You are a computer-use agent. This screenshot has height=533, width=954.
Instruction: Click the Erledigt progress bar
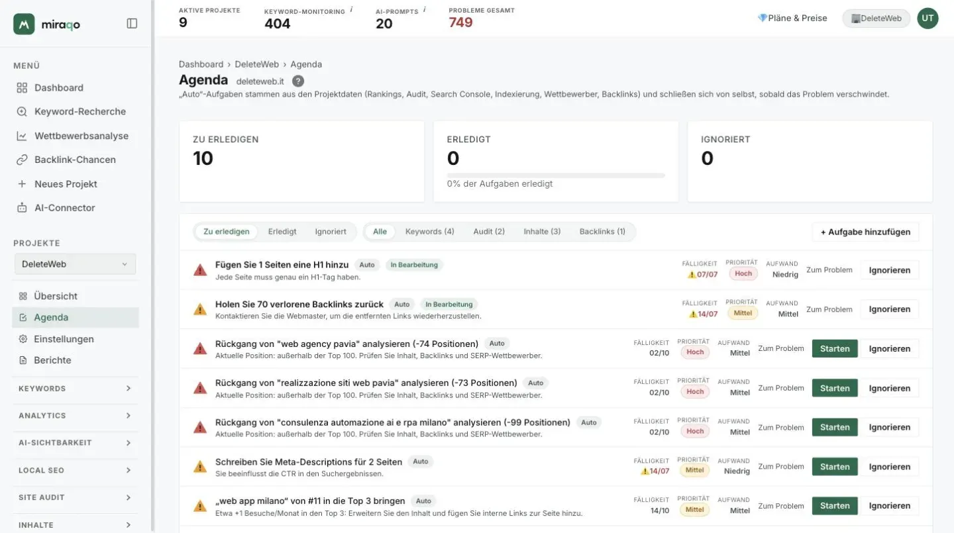(556, 175)
